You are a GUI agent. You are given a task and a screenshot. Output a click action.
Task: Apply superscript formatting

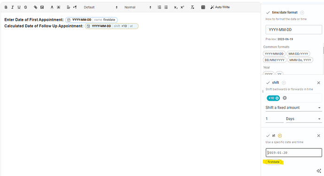pos(182,7)
